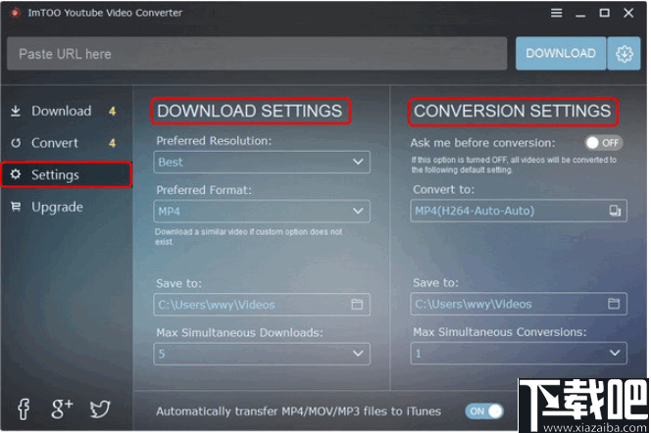Click the download Save to path field
651x433 pixels.
tap(262, 305)
